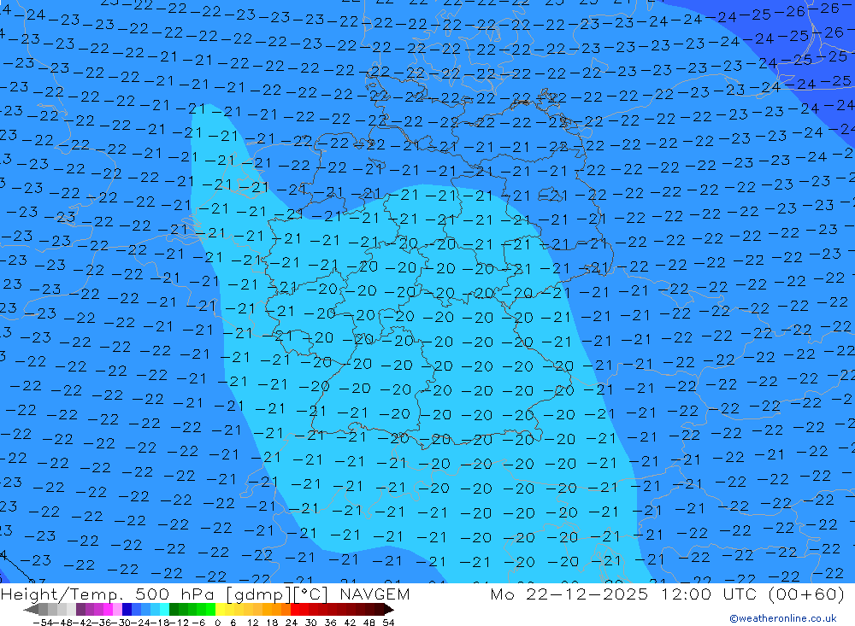This screenshot has height=626, width=855.
Task: Click the legend value 12
Action: (x=252, y=623)
